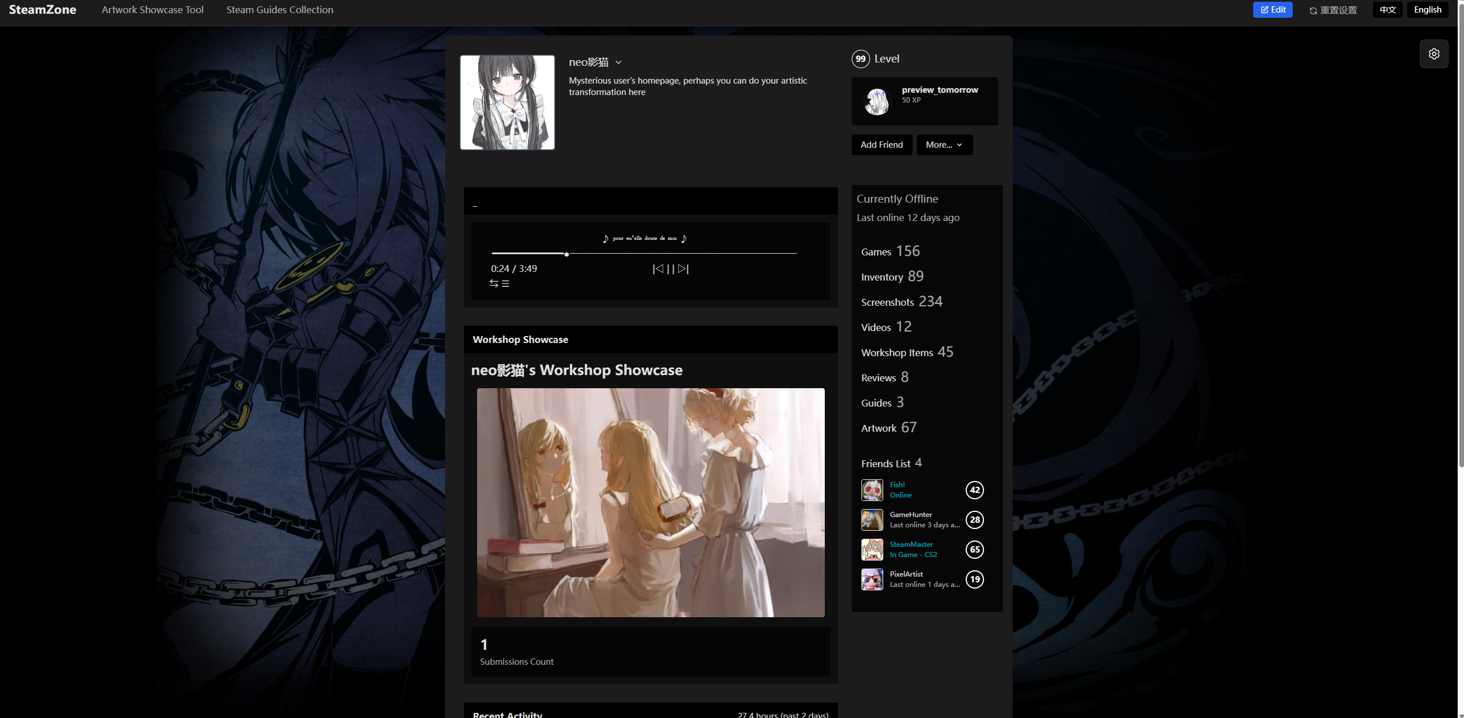The width and height of the screenshot is (1464, 718).
Task: Click the profile avatar image
Action: tap(507, 102)
